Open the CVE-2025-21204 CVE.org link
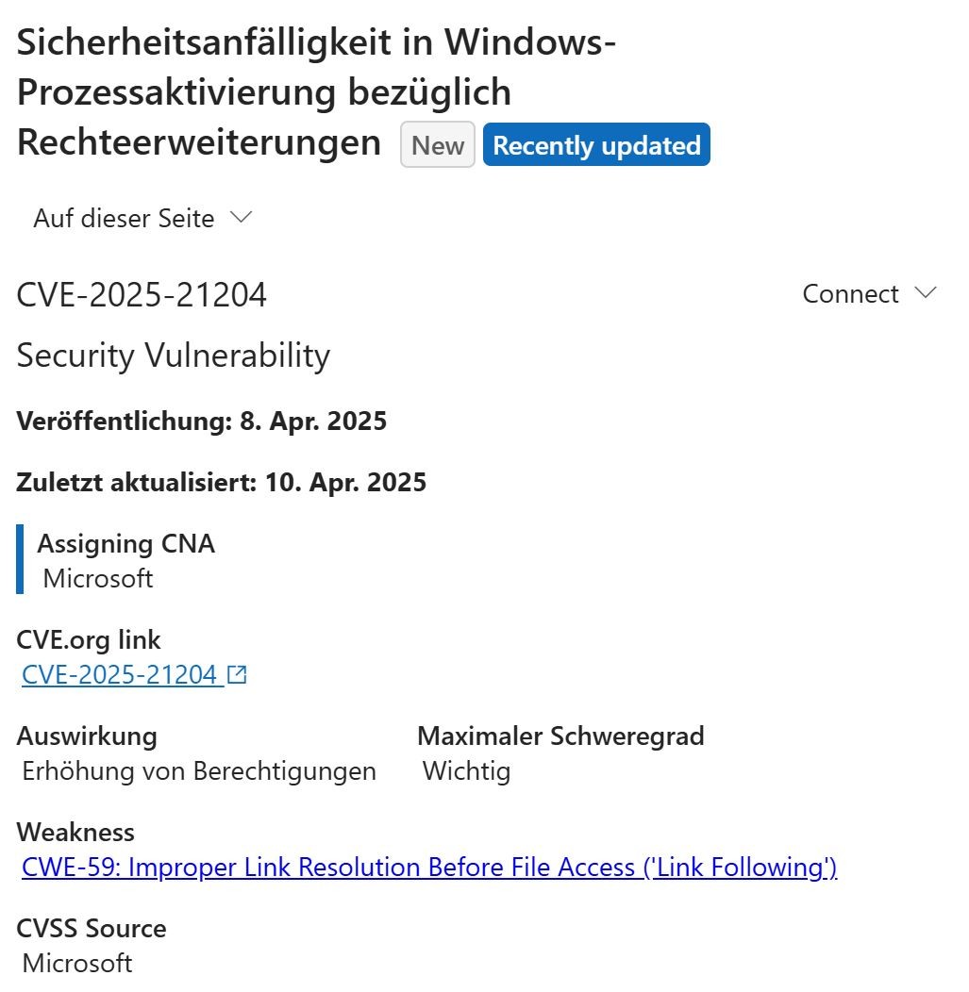 tap(120, 674)
